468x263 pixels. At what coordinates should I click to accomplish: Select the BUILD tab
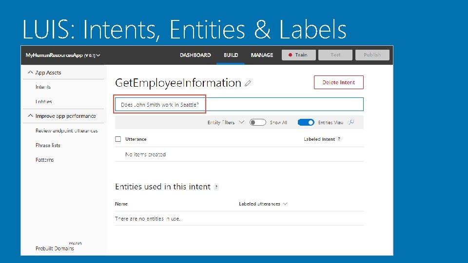[x=231, y=55]
